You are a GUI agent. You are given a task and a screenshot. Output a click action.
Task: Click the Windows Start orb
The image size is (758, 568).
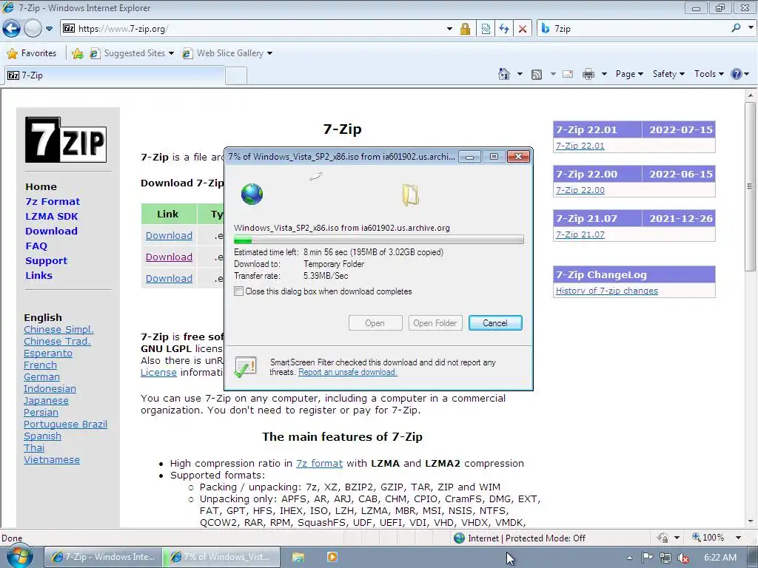(x=19, y=556)
